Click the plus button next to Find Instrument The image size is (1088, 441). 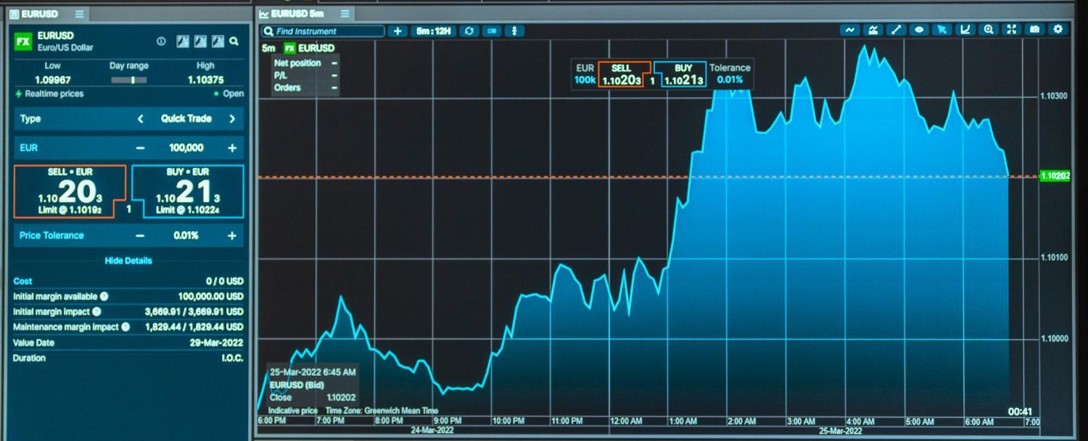(397, 31)
